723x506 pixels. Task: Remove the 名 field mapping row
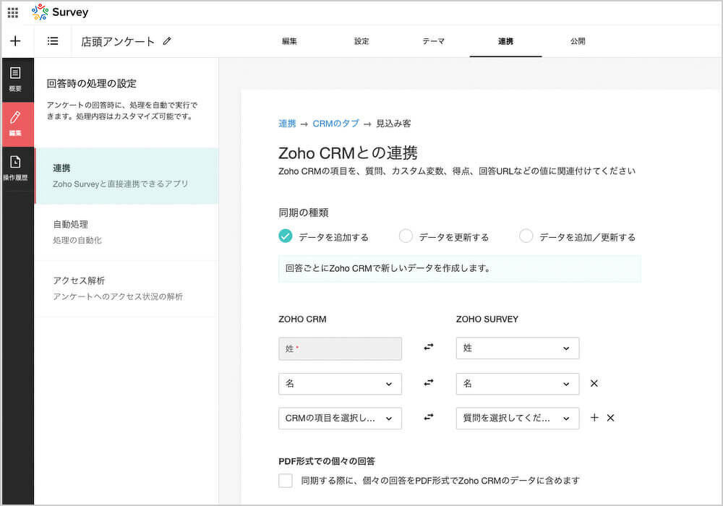(x=594, y=383)
